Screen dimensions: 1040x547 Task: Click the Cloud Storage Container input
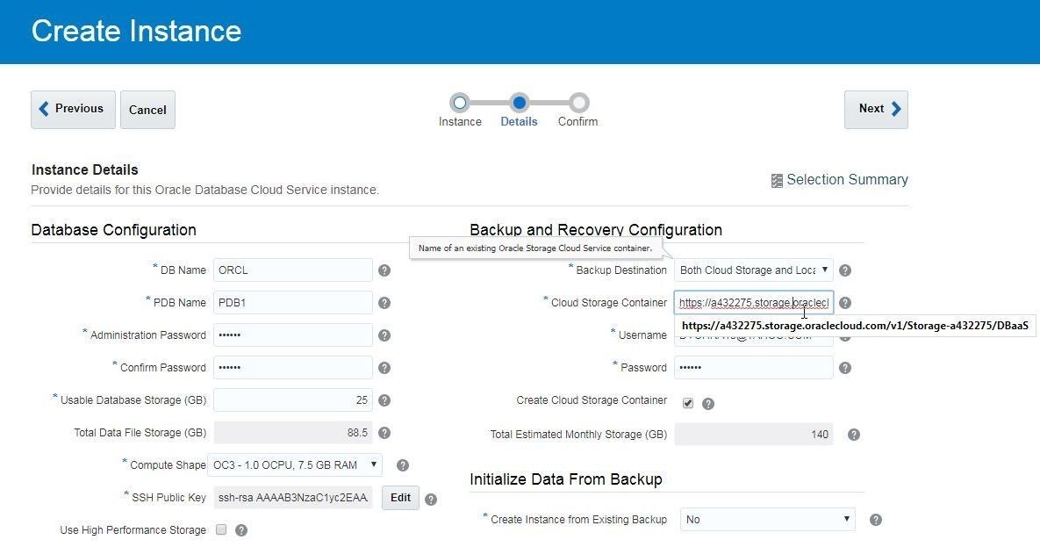(754, 303)
